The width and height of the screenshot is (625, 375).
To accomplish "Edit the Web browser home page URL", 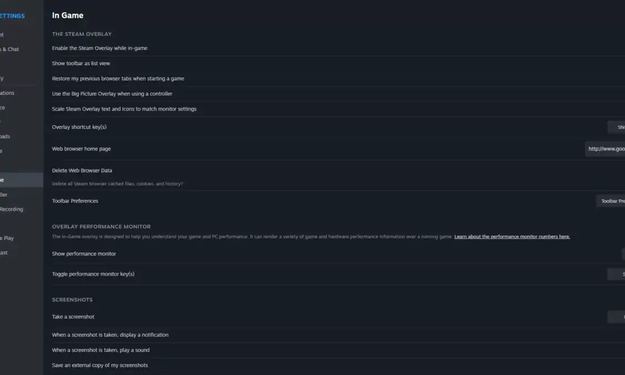I will pyautogui.click(x=605, y=149).
